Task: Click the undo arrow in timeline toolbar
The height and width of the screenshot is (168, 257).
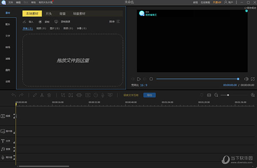Action: click(14, 95)
